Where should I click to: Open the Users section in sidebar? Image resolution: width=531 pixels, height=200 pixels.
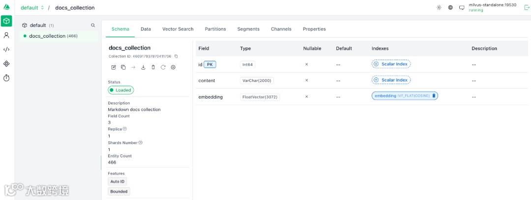pos(6,35)
